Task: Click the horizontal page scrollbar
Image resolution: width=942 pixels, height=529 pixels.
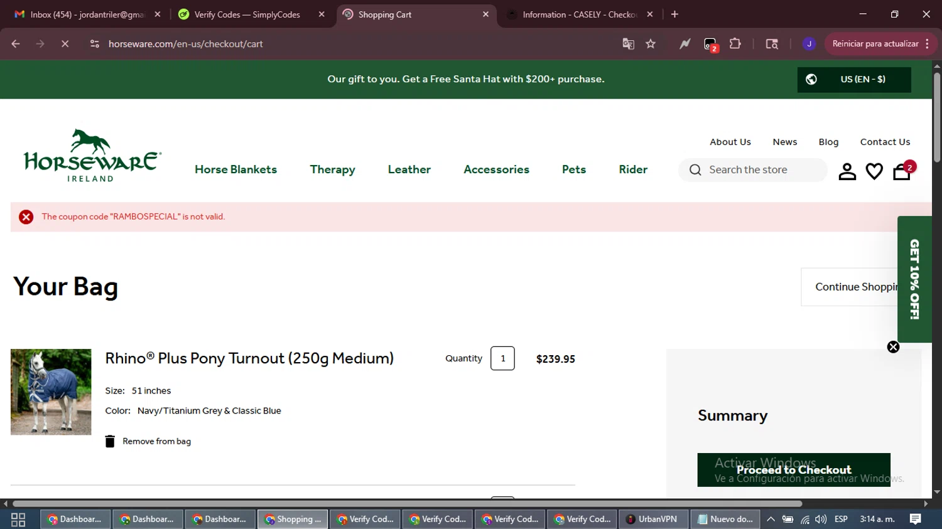Action: click(407, 503)
